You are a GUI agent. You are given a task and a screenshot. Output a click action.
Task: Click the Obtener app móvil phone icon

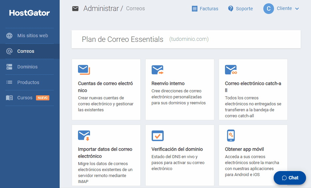[231, 136]
